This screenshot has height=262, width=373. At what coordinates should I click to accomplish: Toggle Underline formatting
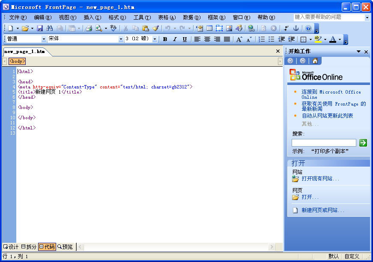pyautogui.click(x=185, y=39)
